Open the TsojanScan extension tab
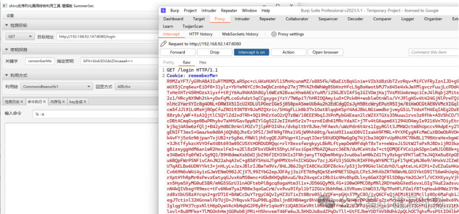459x214 pixels. 192,26
